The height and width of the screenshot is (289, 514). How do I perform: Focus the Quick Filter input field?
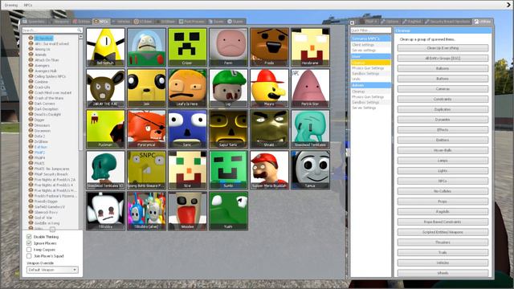[x=371, y=31]
